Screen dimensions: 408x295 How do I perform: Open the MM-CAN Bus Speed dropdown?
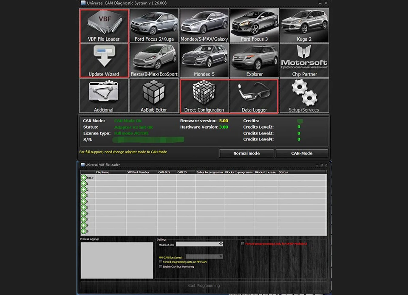click(x=204, y=256)
